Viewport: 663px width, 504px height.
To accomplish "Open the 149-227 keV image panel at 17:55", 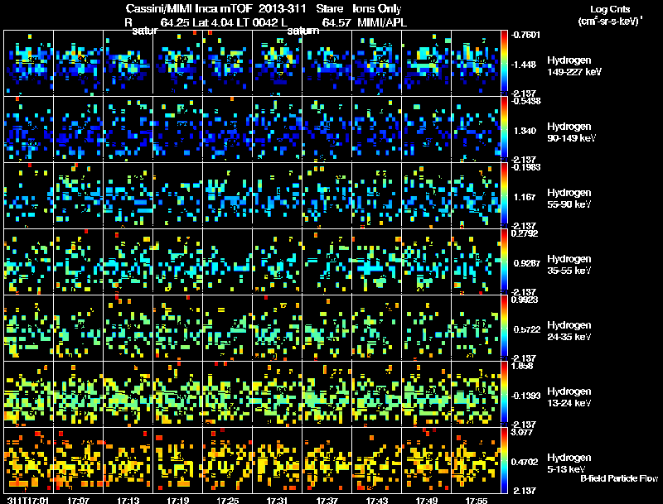I will pos(476,63).
